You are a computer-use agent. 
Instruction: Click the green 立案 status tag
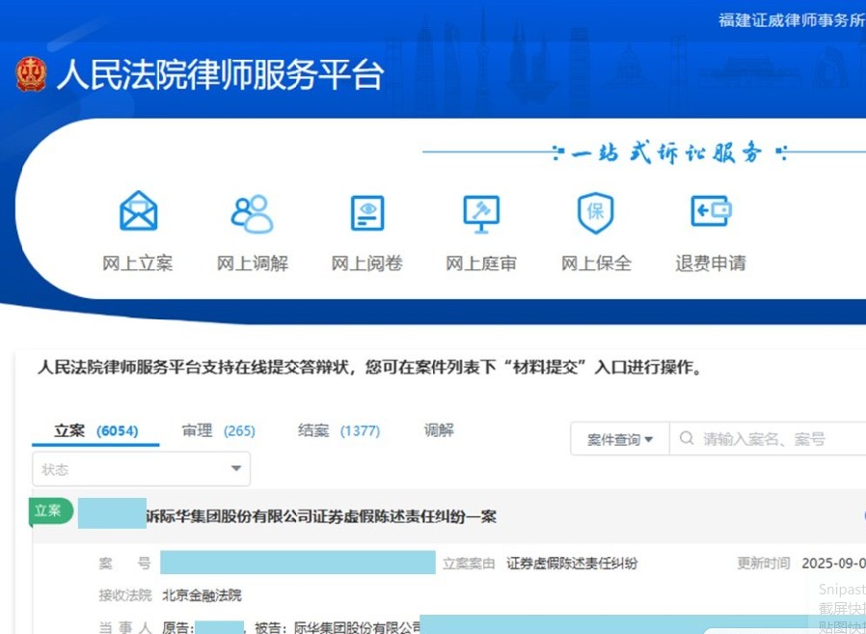point(51,510)
